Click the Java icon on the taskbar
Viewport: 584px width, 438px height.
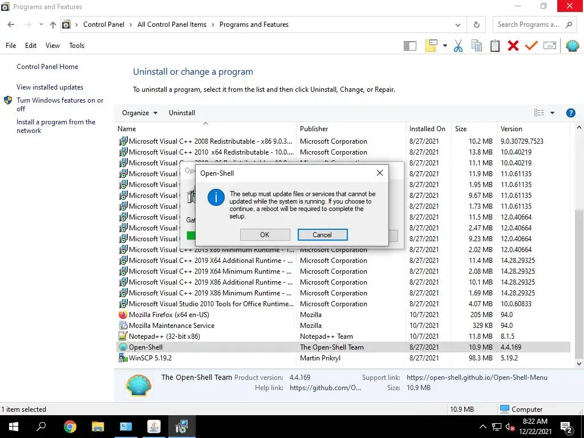153,427
